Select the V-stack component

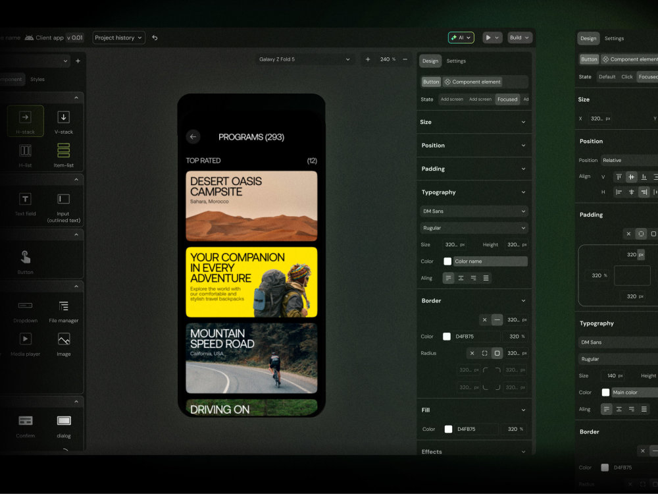(x=63, y=121)
